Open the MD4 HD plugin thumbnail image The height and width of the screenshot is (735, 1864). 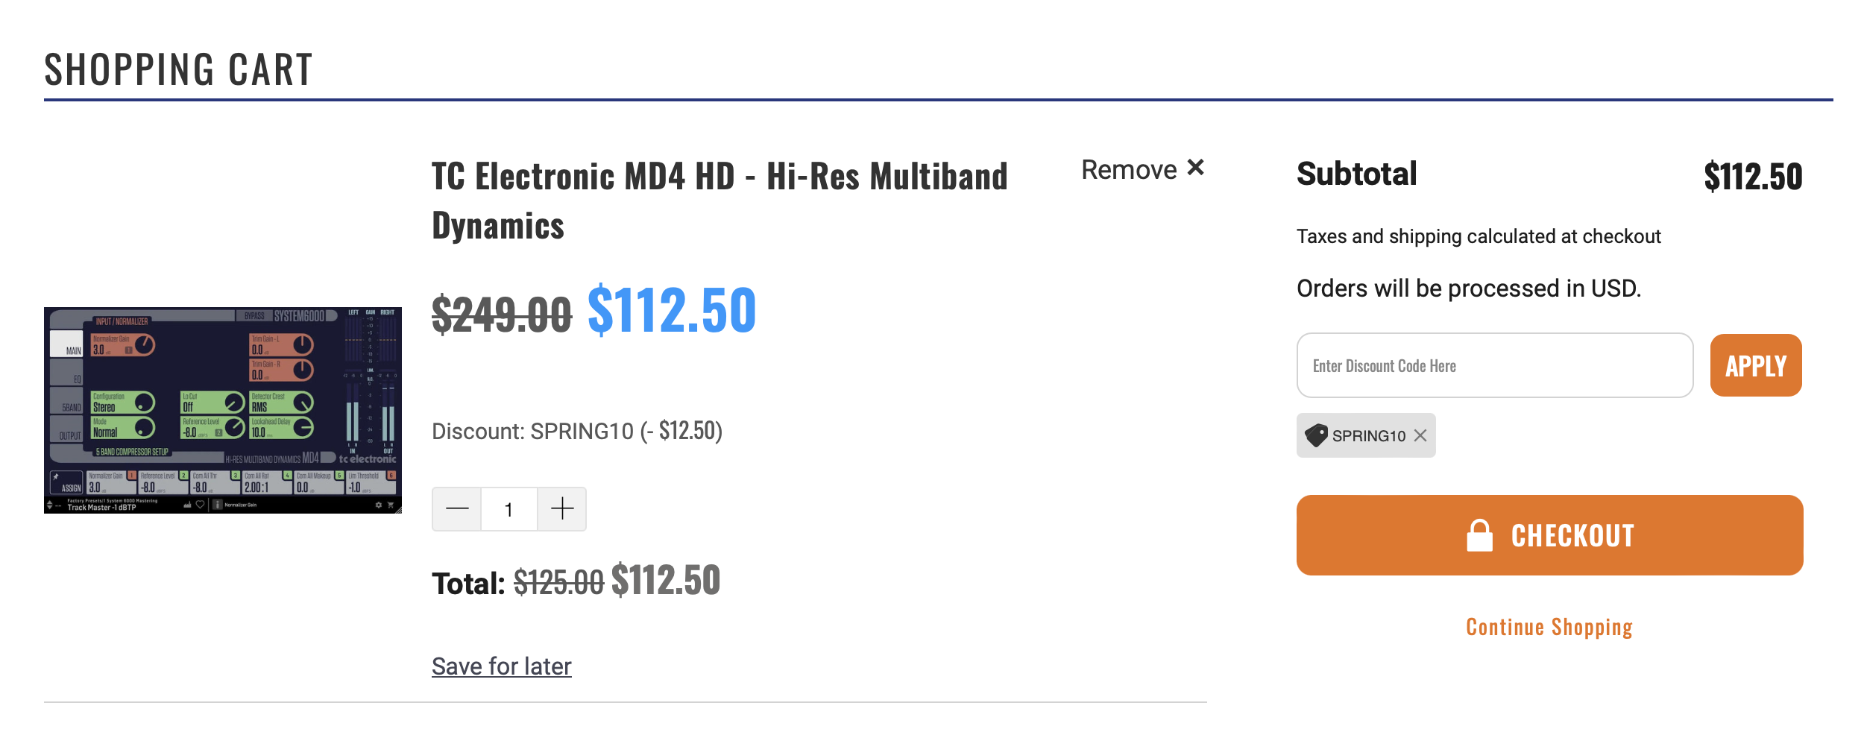222,410
